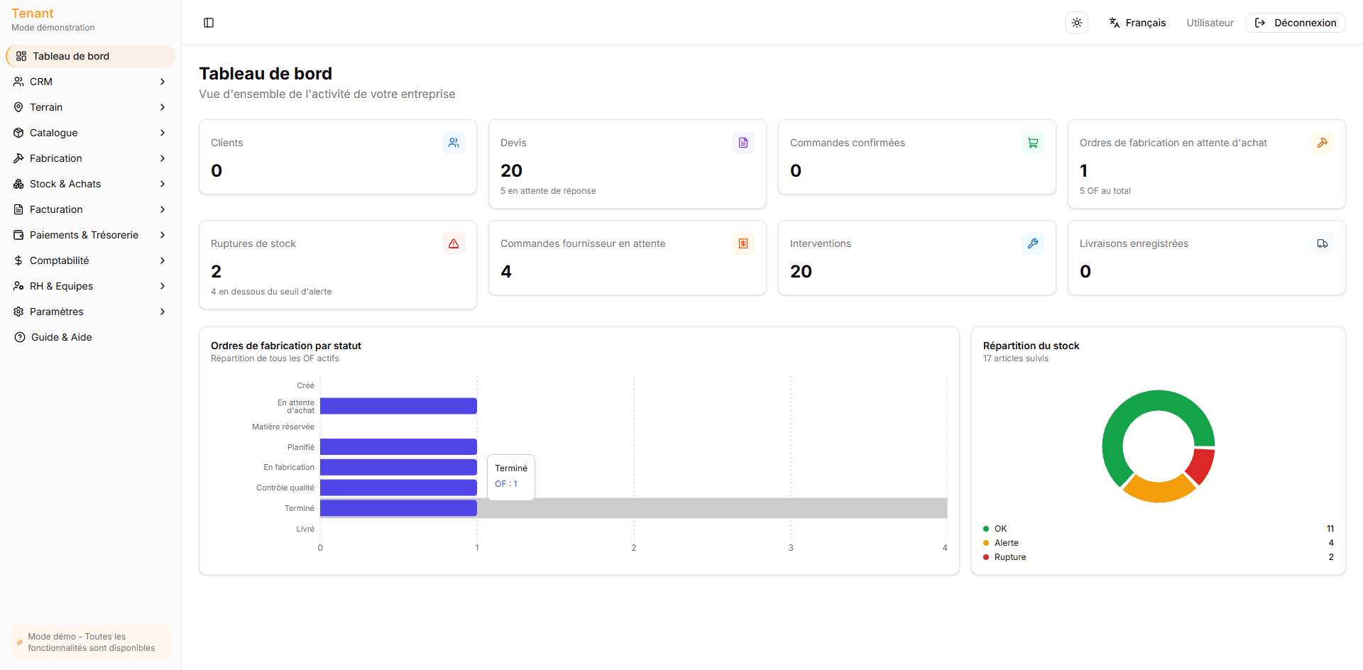1363x670 pixels.
Task: Click the Utilisateur label
Action: pos(1210,23)
